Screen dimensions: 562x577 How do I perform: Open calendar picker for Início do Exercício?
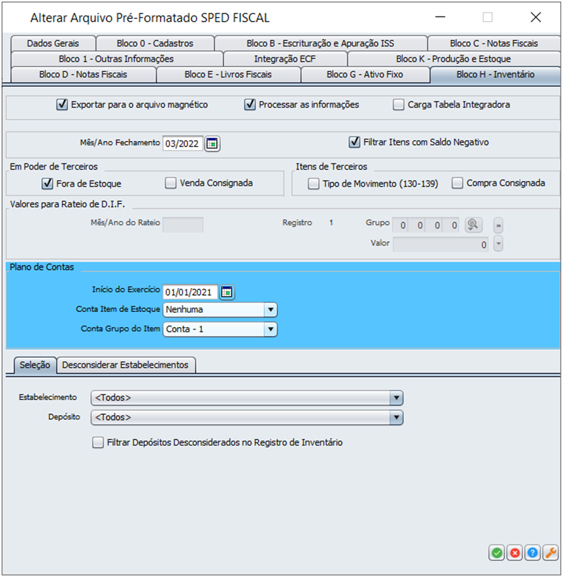(x=227, y=292)
